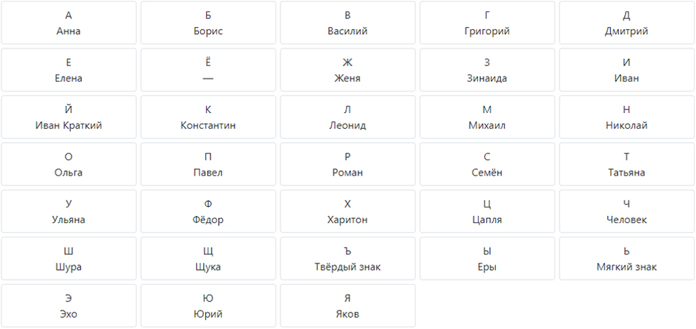Open the В Василий card
This screenshot has height=329, width=696.
pos(347,23)
